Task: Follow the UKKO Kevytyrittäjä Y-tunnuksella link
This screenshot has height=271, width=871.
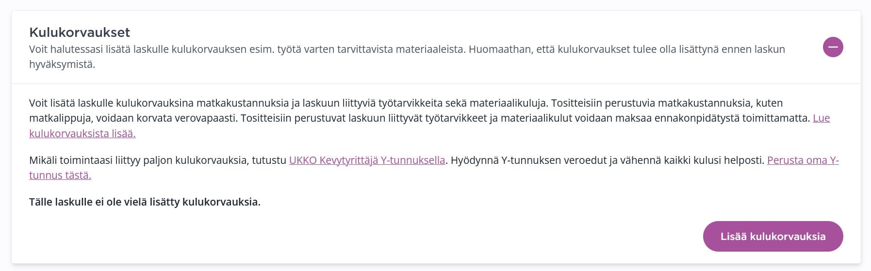Action: coord(367,160)
